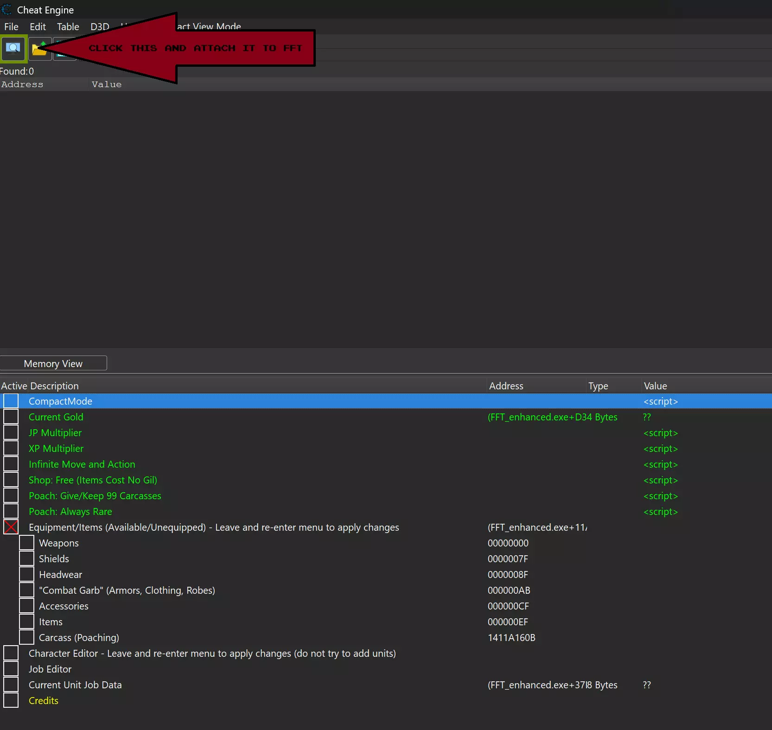
Task: Click the Shields address 0000007F
Action: (508, 559)
